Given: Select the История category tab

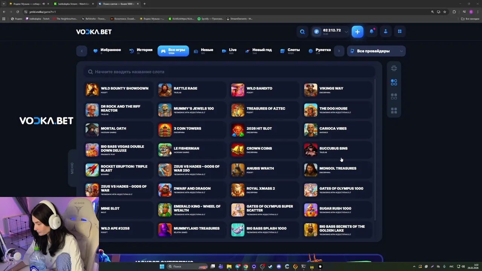Looking at the screenshot, I should (141, 51).
